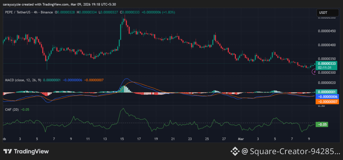
Task: Select the CMF (20) indicator legend
Action: [x=12, y=109]
